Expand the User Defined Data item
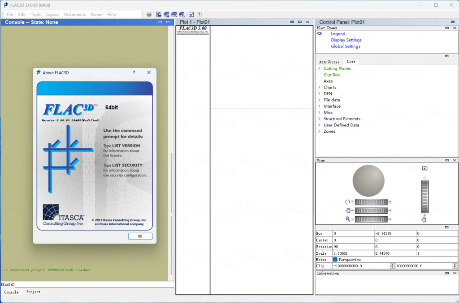This screenshot has width=459, height=303. (319, 125)
